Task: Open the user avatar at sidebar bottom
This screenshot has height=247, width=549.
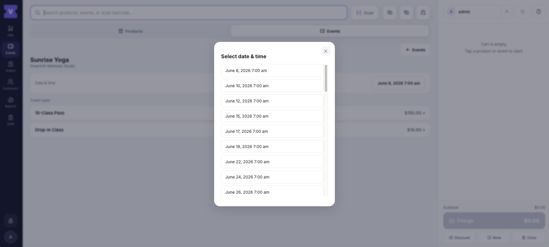Action: point(11,237)
